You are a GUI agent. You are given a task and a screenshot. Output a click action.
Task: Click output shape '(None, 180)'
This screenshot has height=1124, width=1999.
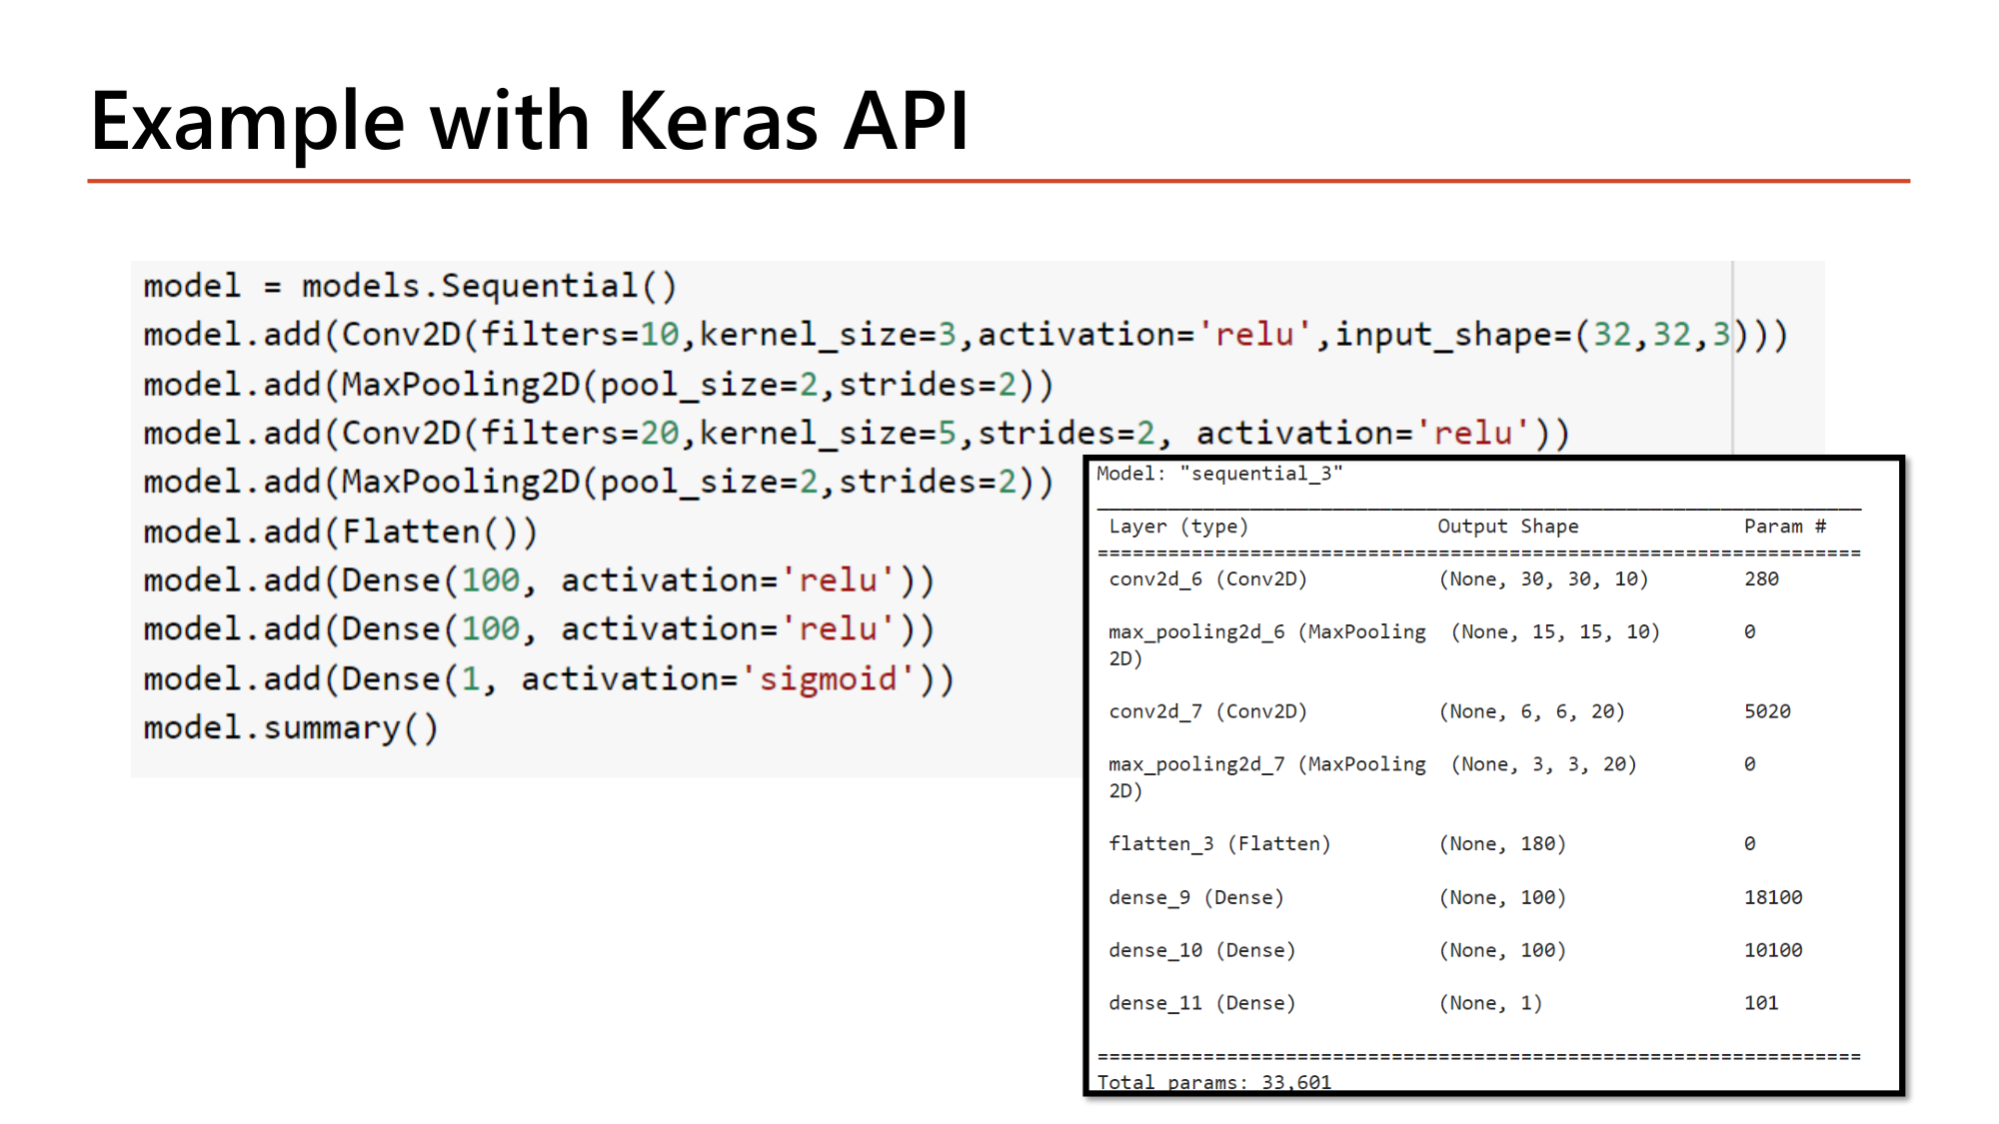[1502, 844]
